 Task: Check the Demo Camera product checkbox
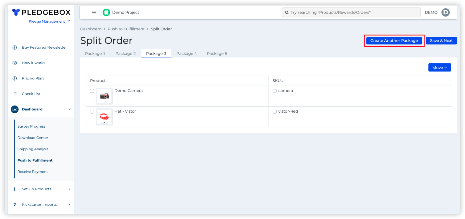pyautogui.click(x=92, y=91)
